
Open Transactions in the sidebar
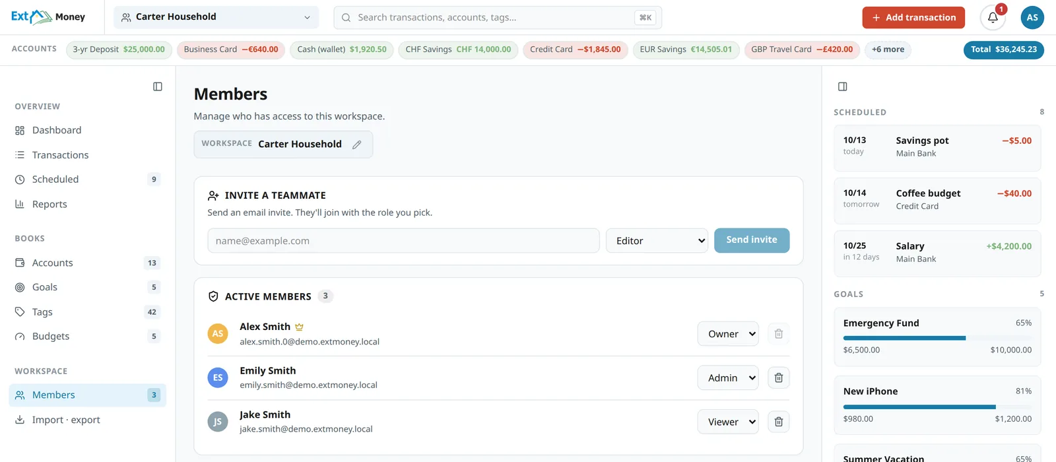click(x=87, y=155)
